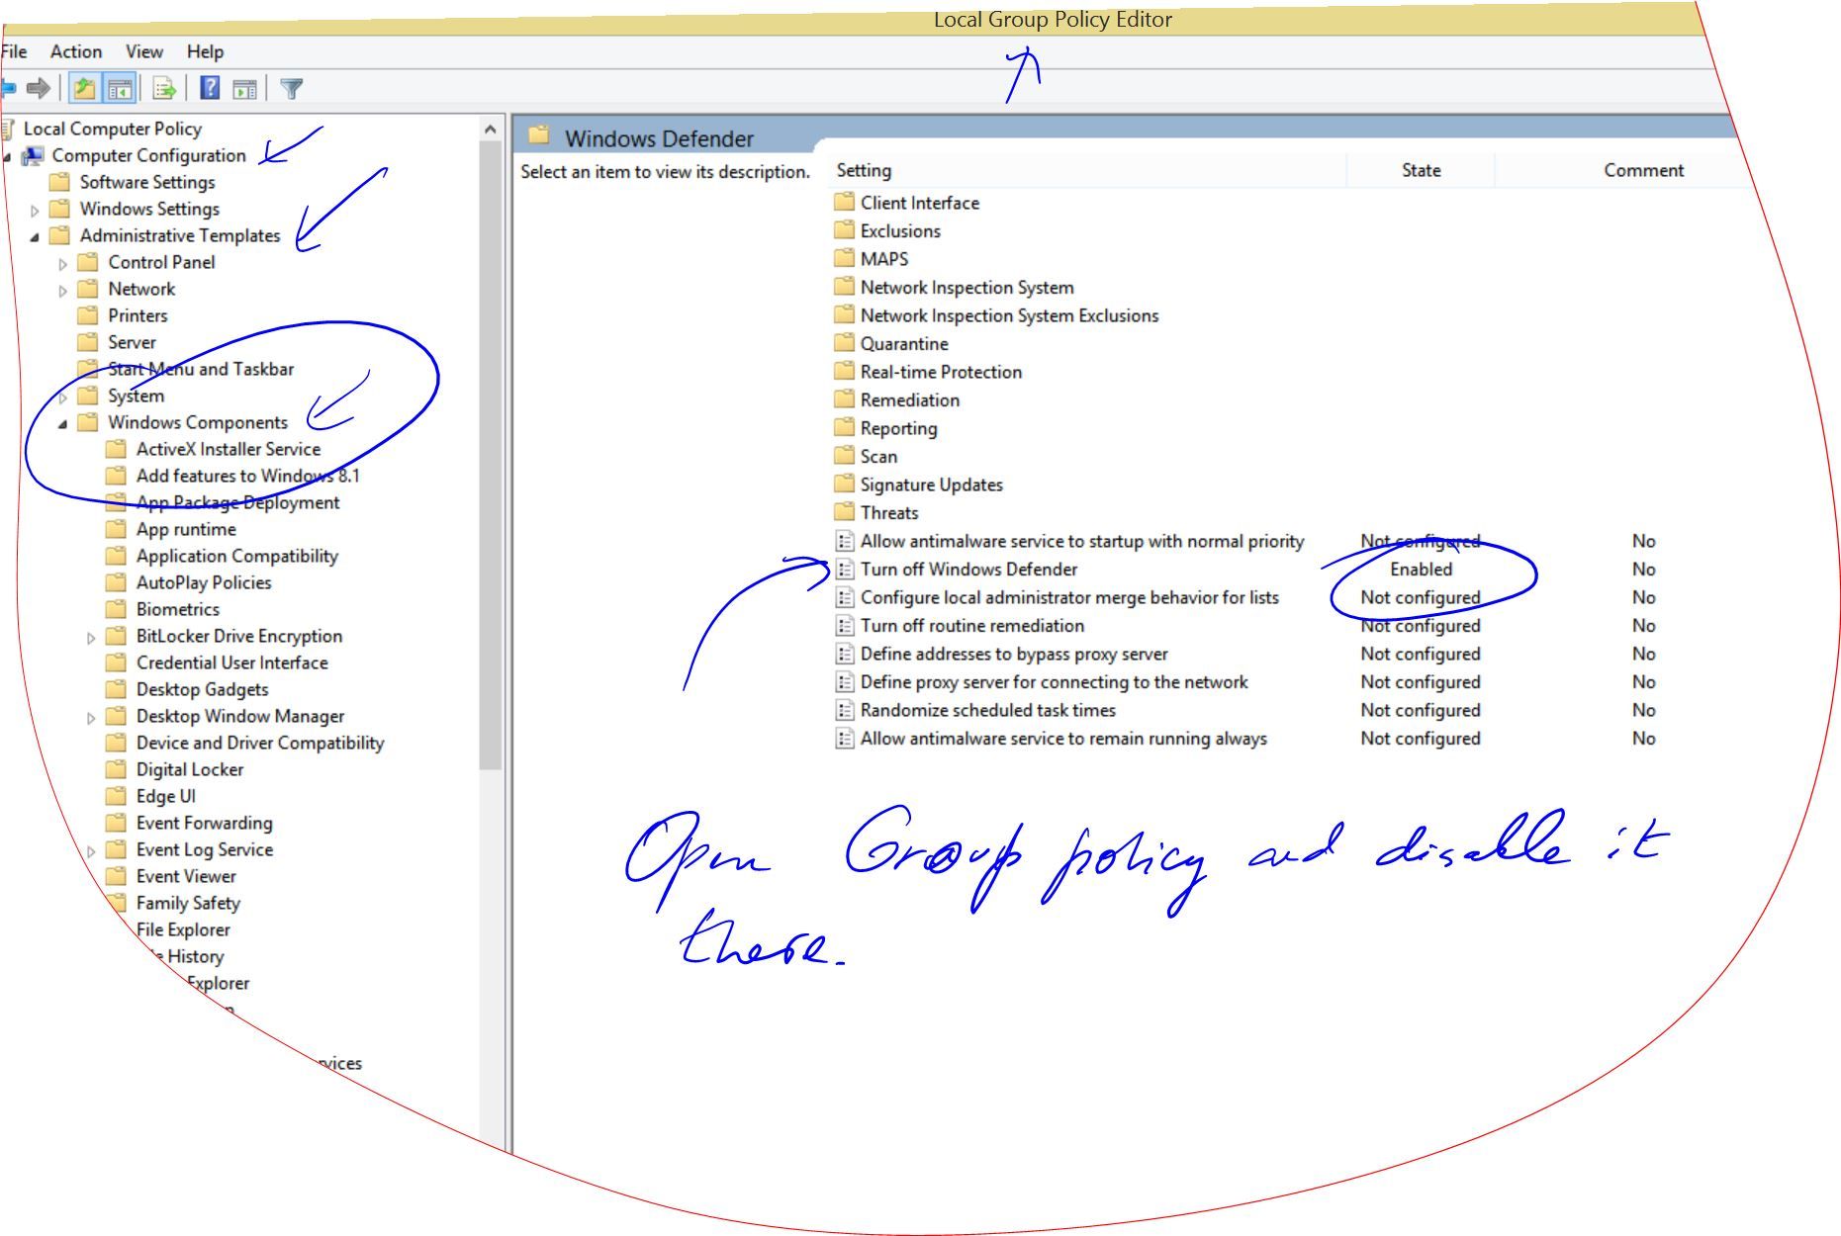The height and width of the screenshot is (1236, 1841).
Task: Click the Export List toolbar icon
Action: tap(164, 89)
